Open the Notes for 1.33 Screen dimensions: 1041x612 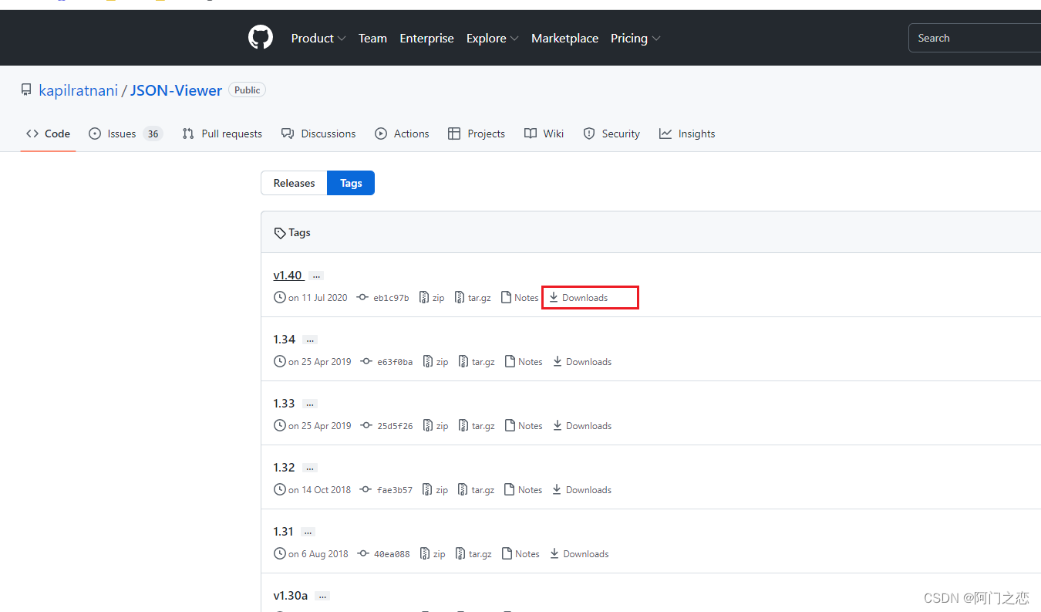pos(524,426)
